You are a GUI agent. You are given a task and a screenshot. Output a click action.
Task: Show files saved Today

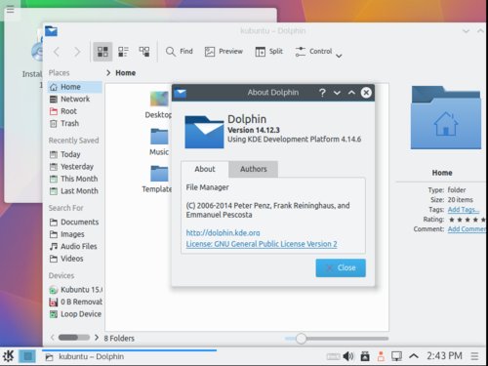click(75, 154)
